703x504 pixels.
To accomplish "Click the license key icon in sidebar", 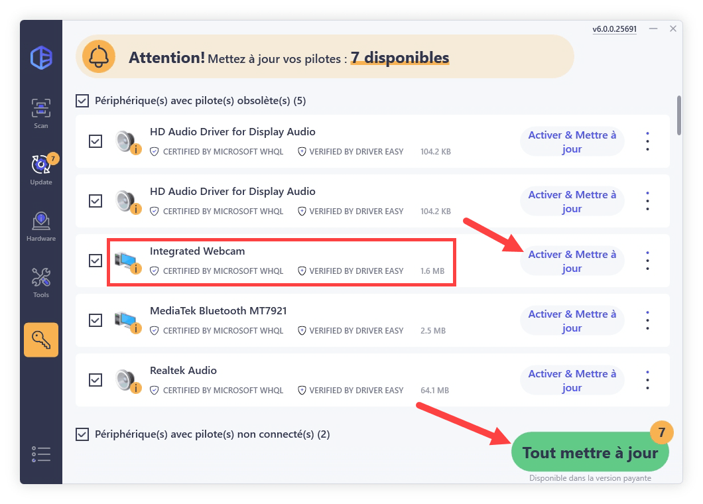I will tap(41, 340).
